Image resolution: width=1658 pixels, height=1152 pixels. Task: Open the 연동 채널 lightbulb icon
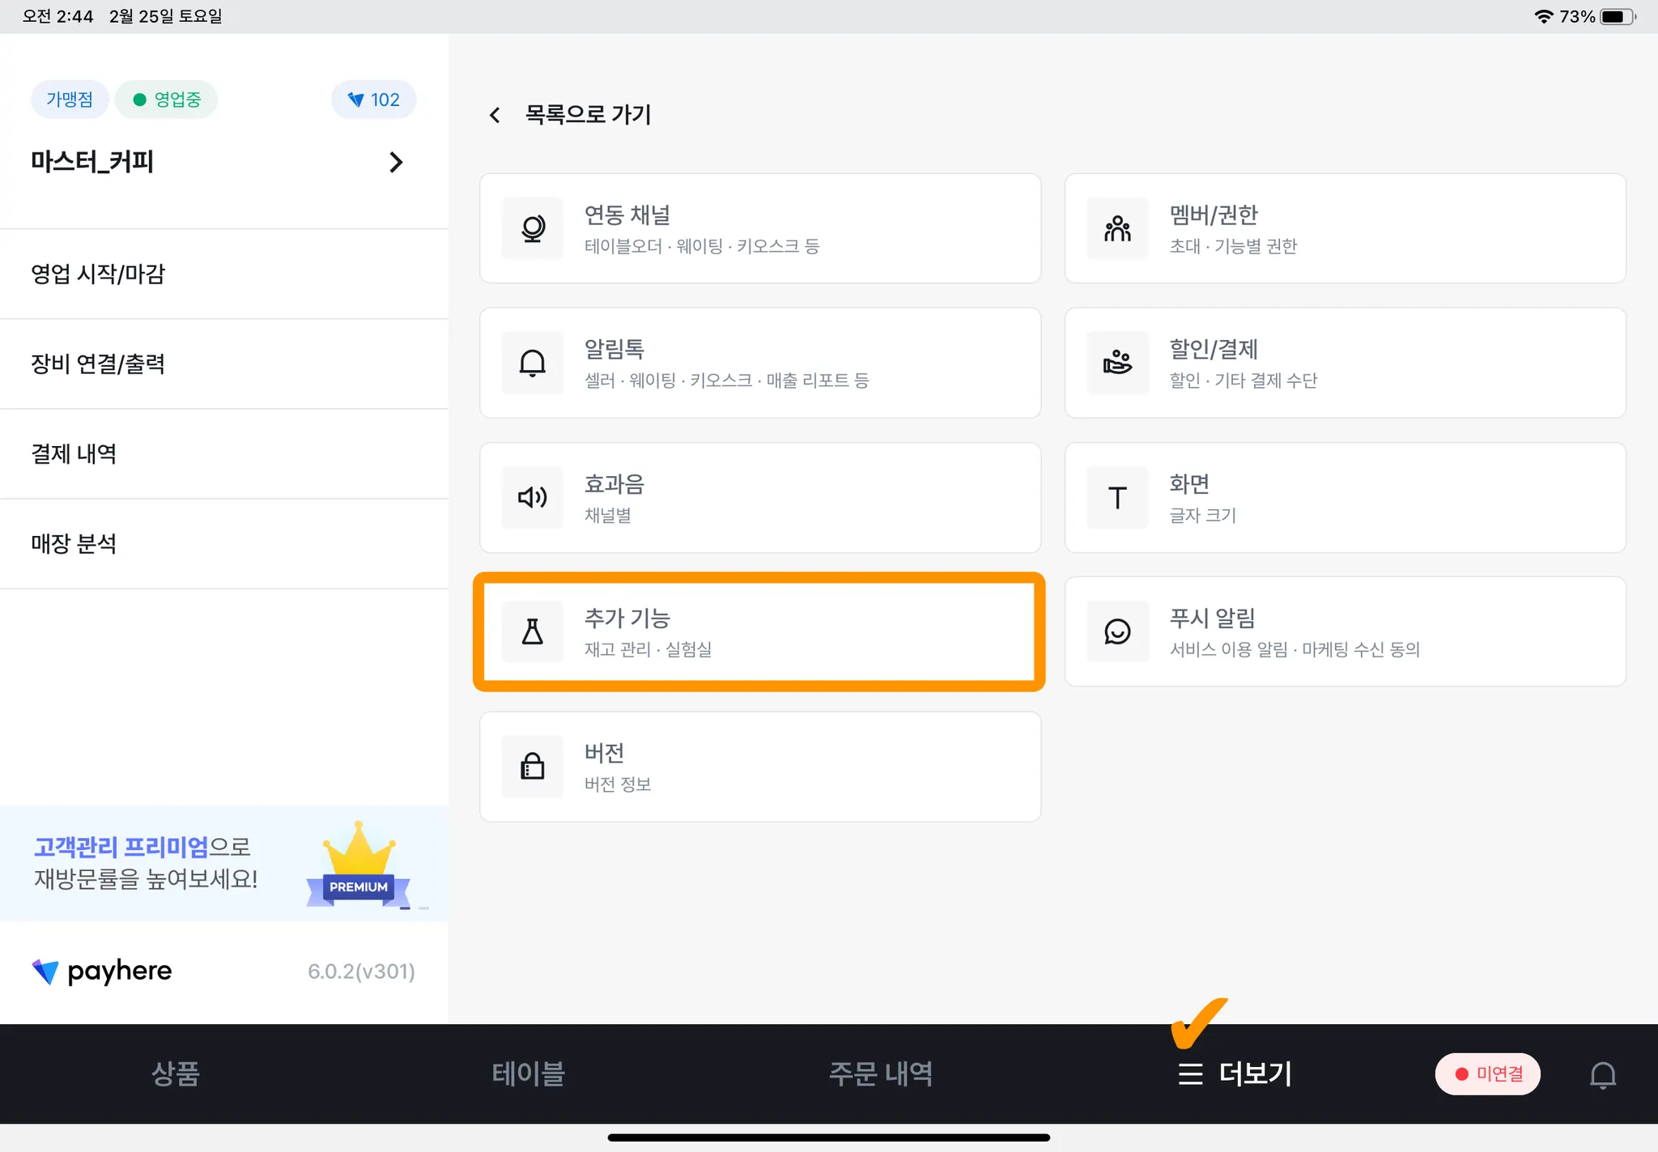pyautogui.click(x=533, y=228)
